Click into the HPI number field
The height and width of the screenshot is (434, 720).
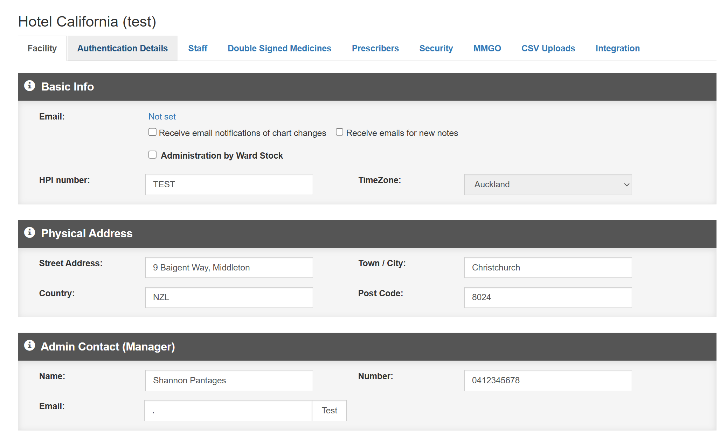pos(229,185)
